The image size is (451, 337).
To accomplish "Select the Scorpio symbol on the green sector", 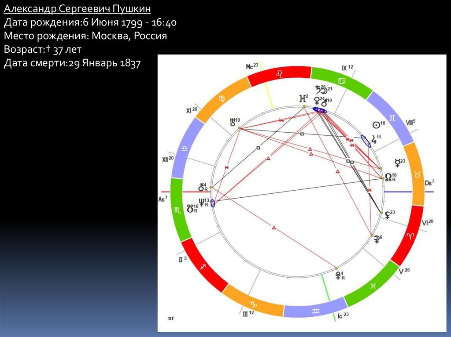I will [178, 211].
